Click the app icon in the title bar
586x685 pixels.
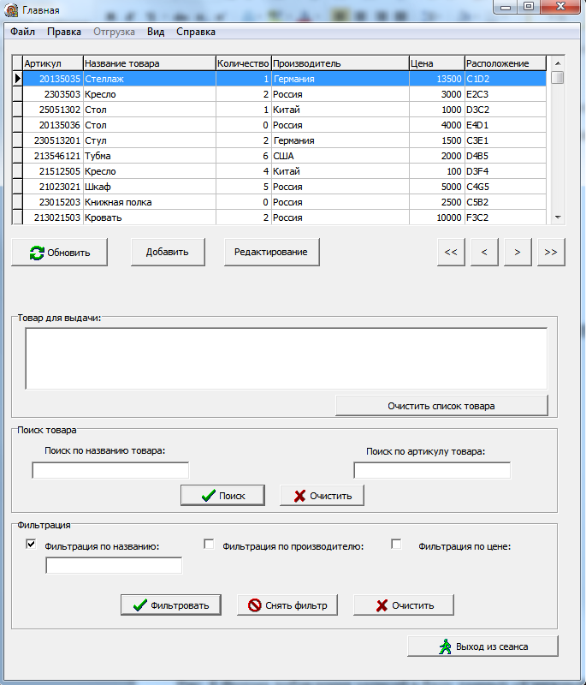11,9
